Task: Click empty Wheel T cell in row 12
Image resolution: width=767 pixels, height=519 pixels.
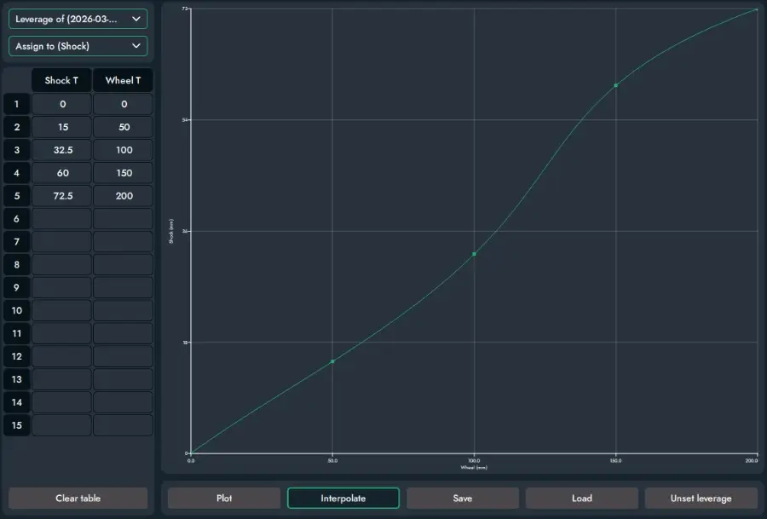Action: (124, 356)
